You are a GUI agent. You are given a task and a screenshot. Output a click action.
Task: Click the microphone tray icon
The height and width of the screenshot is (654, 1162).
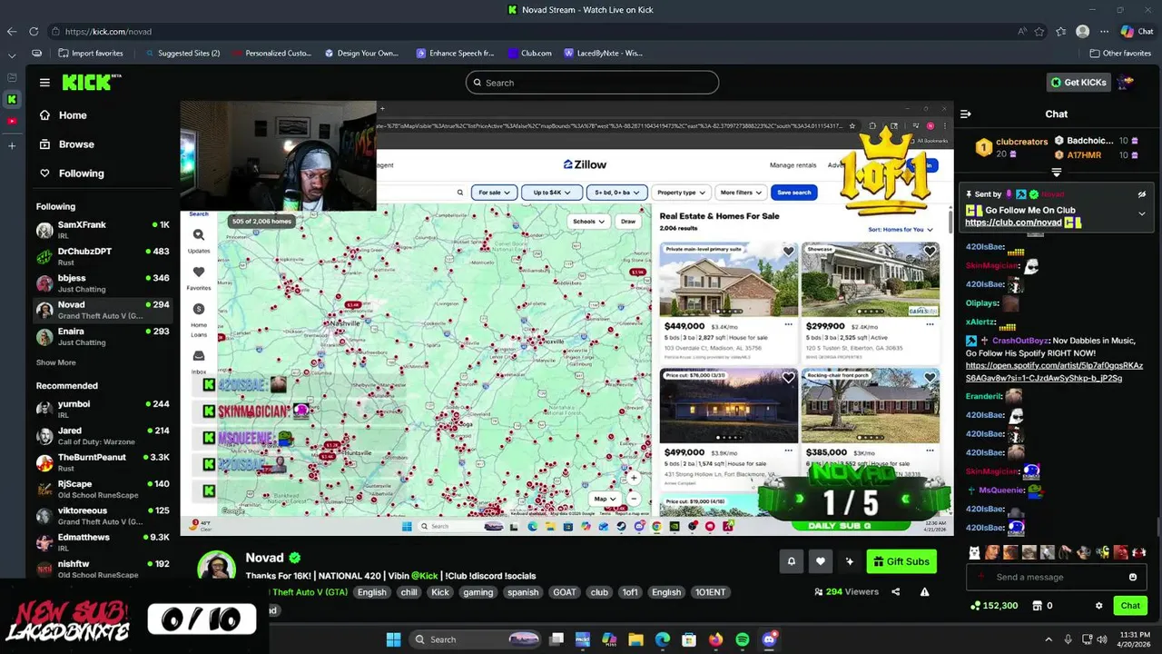pyautogui.click(x=1068, y=639)
